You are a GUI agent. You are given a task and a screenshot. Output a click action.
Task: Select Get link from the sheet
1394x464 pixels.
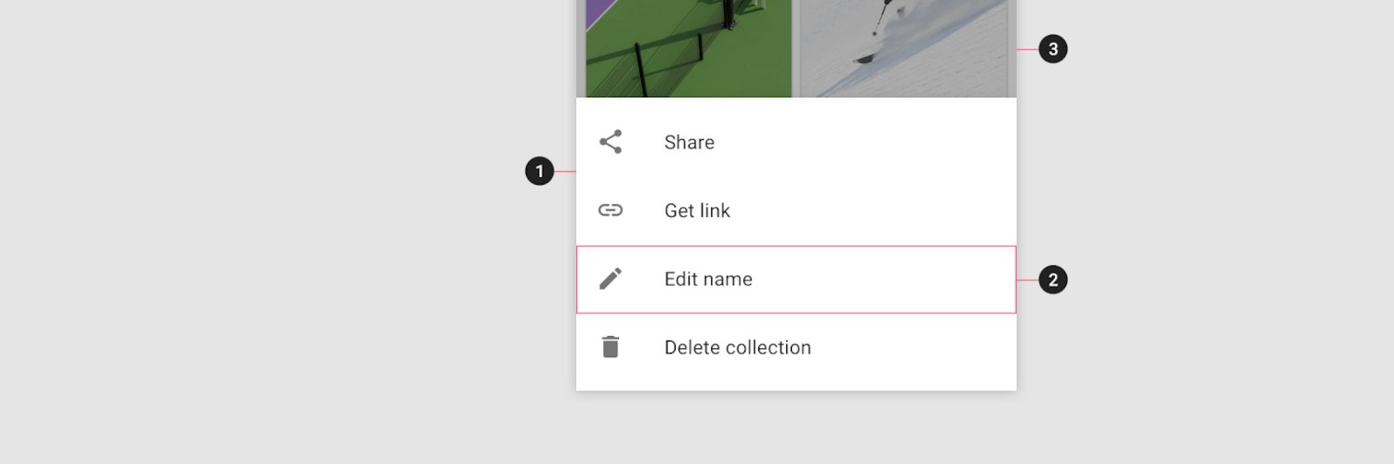click(x=796, y=211)
